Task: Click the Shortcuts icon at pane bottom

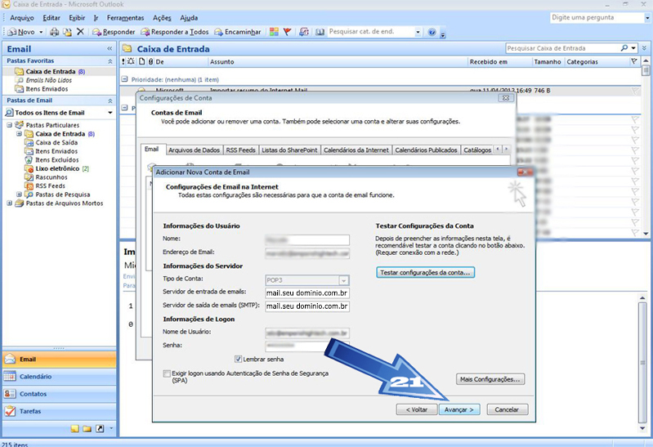Action: pyautogui.click(x=100, y=429)
